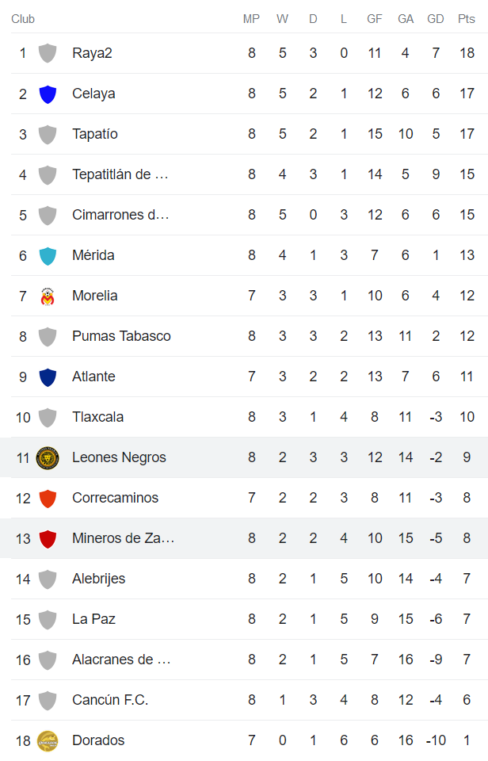Click the truncated Tepatitlán de team name
Image resolution: width=488 pixels, height=761 pixels.
pos(120,174)
